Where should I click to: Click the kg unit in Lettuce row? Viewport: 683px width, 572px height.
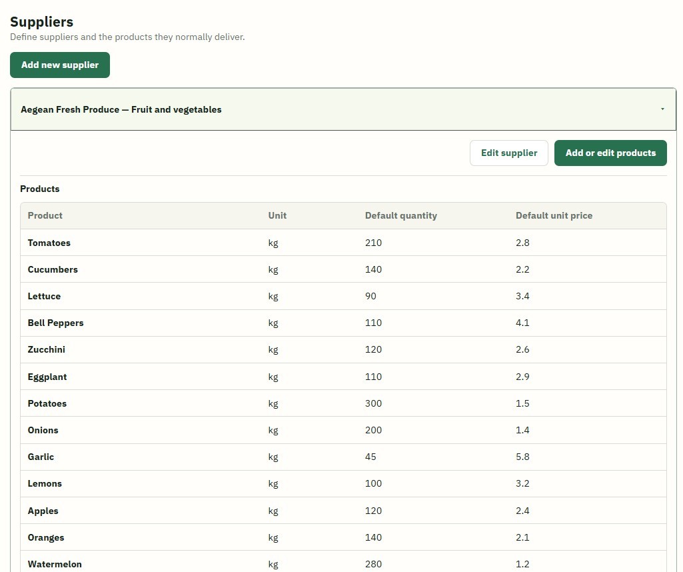273,297
